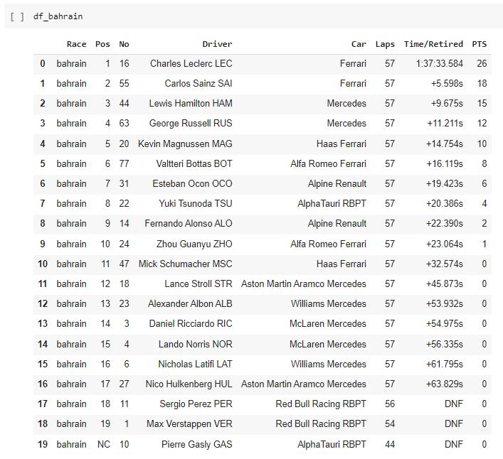503x459 pixels.
Task: Click the Driver column header
Action: pos(217,44)
